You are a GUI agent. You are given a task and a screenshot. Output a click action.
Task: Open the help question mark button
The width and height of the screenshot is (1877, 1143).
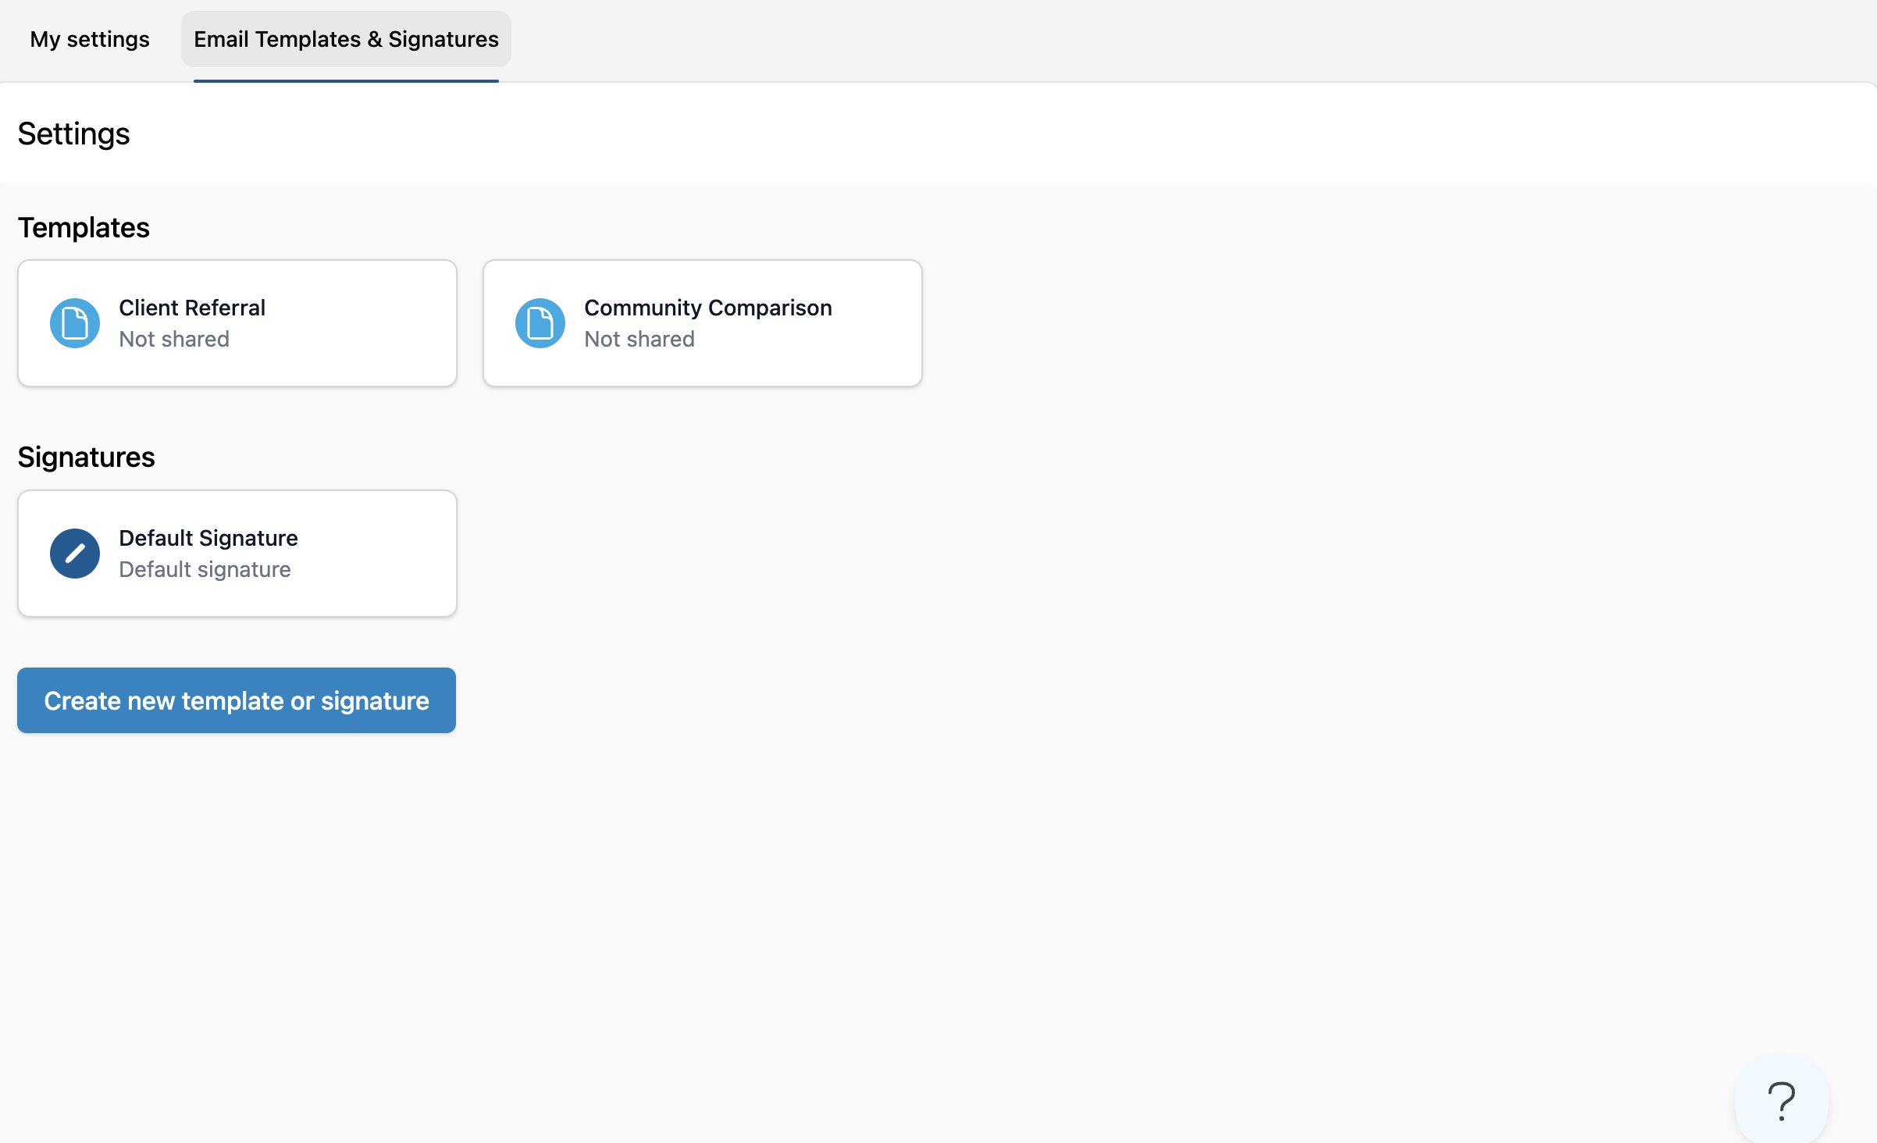coord(1781,1101)
